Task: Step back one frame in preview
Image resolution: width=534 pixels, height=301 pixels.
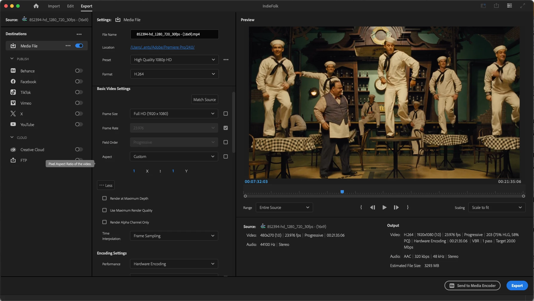Action: coord(373,207)
